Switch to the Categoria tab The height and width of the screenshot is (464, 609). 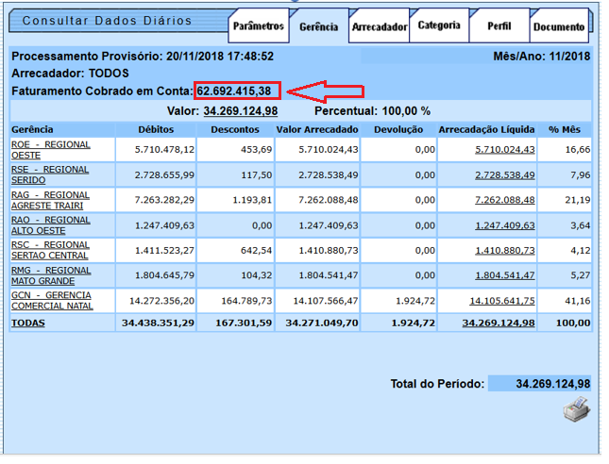coord(439,25)
